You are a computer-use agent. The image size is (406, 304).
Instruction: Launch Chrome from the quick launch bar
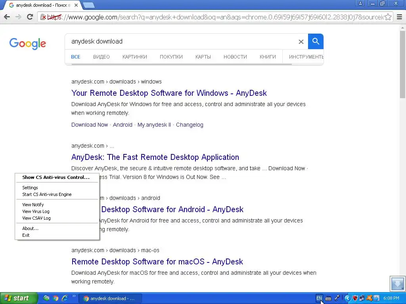coord(56,298)
